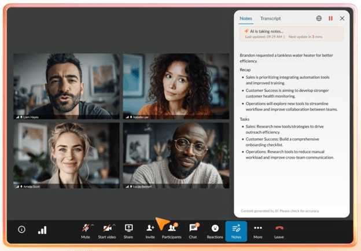Mute the microphone
Viewport: 361px width, 251px height.
coord(86,229)
